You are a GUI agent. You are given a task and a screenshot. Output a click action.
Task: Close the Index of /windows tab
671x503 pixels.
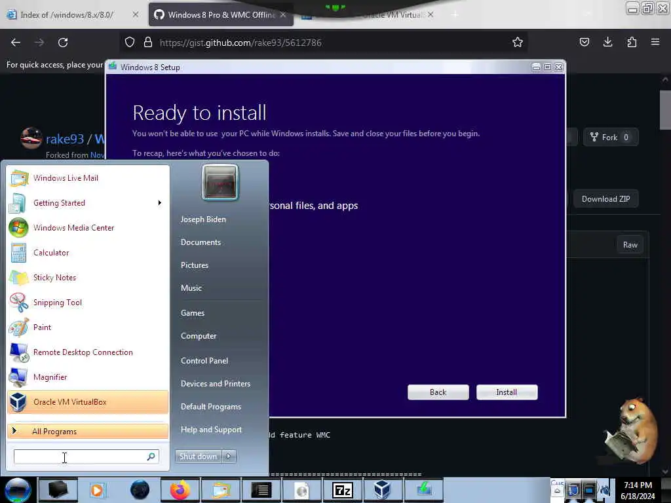[x=136, y=14]
